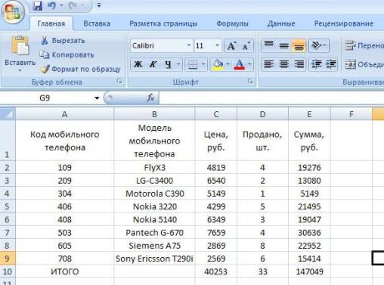Click the Копировать button
The width and height of the screenshot is (384, 285).
tap(67, 54)
